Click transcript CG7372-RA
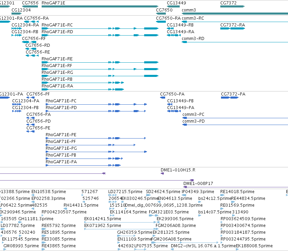The height and width of the screenshot is (251, 288). [x=232, y=28]
